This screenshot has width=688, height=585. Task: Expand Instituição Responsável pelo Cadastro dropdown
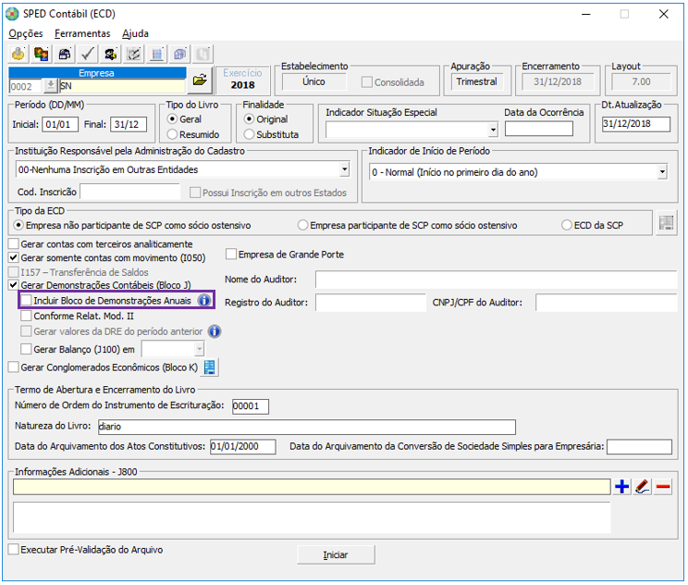(x=344, y=170)
